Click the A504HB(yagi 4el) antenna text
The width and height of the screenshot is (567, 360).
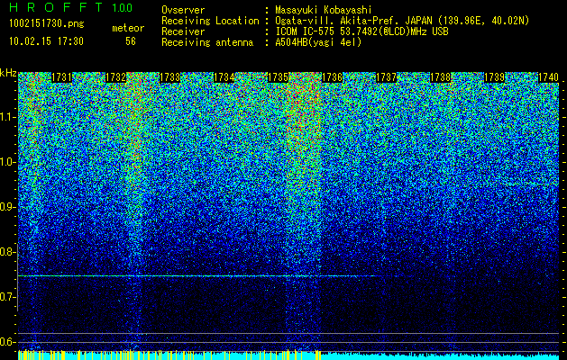(x=318, y=42)
